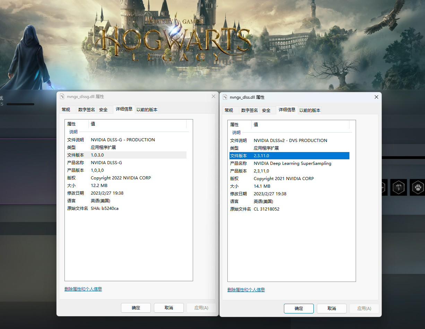Click the progress bar in the game library page
425x329 pixels.
(20, 104)
